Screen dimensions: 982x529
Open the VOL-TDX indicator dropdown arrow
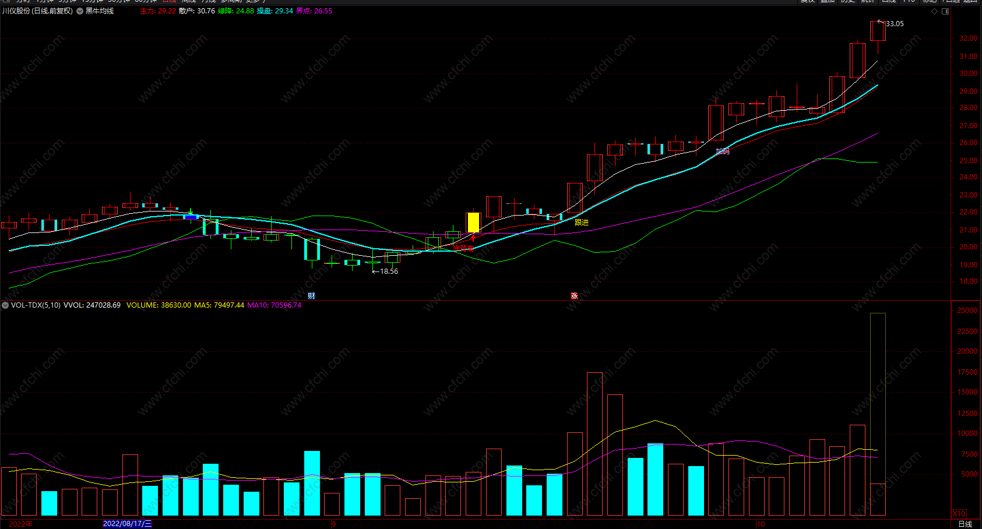(x=5, y=305)
